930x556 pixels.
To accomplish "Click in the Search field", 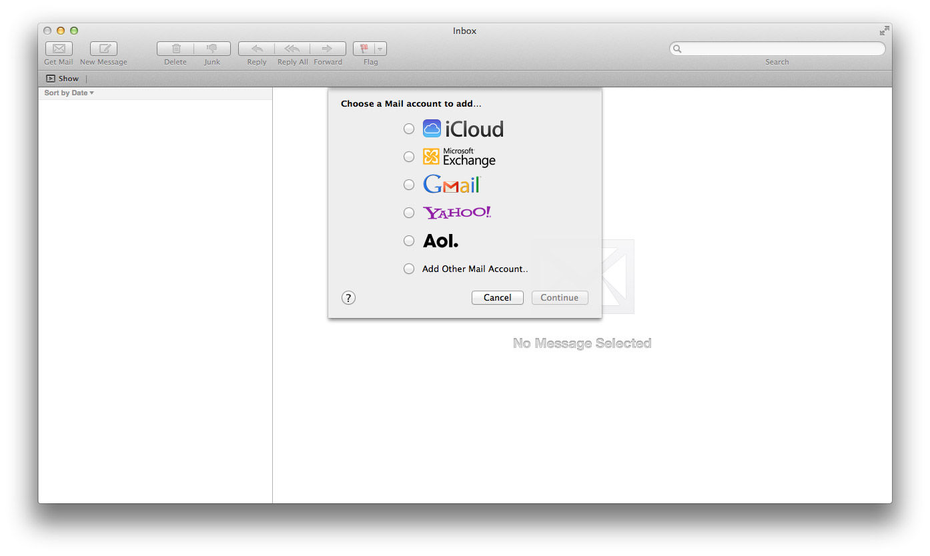I will (x=777, y=49).
